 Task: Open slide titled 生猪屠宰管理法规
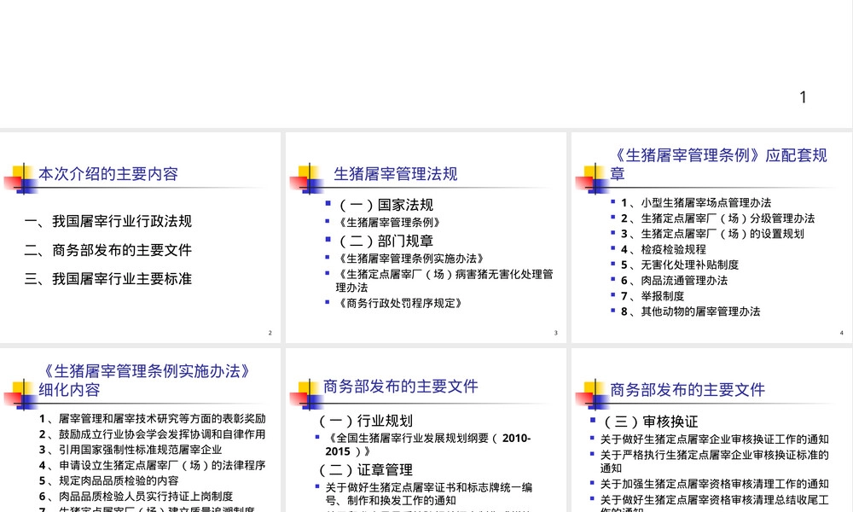click(426, 237)
